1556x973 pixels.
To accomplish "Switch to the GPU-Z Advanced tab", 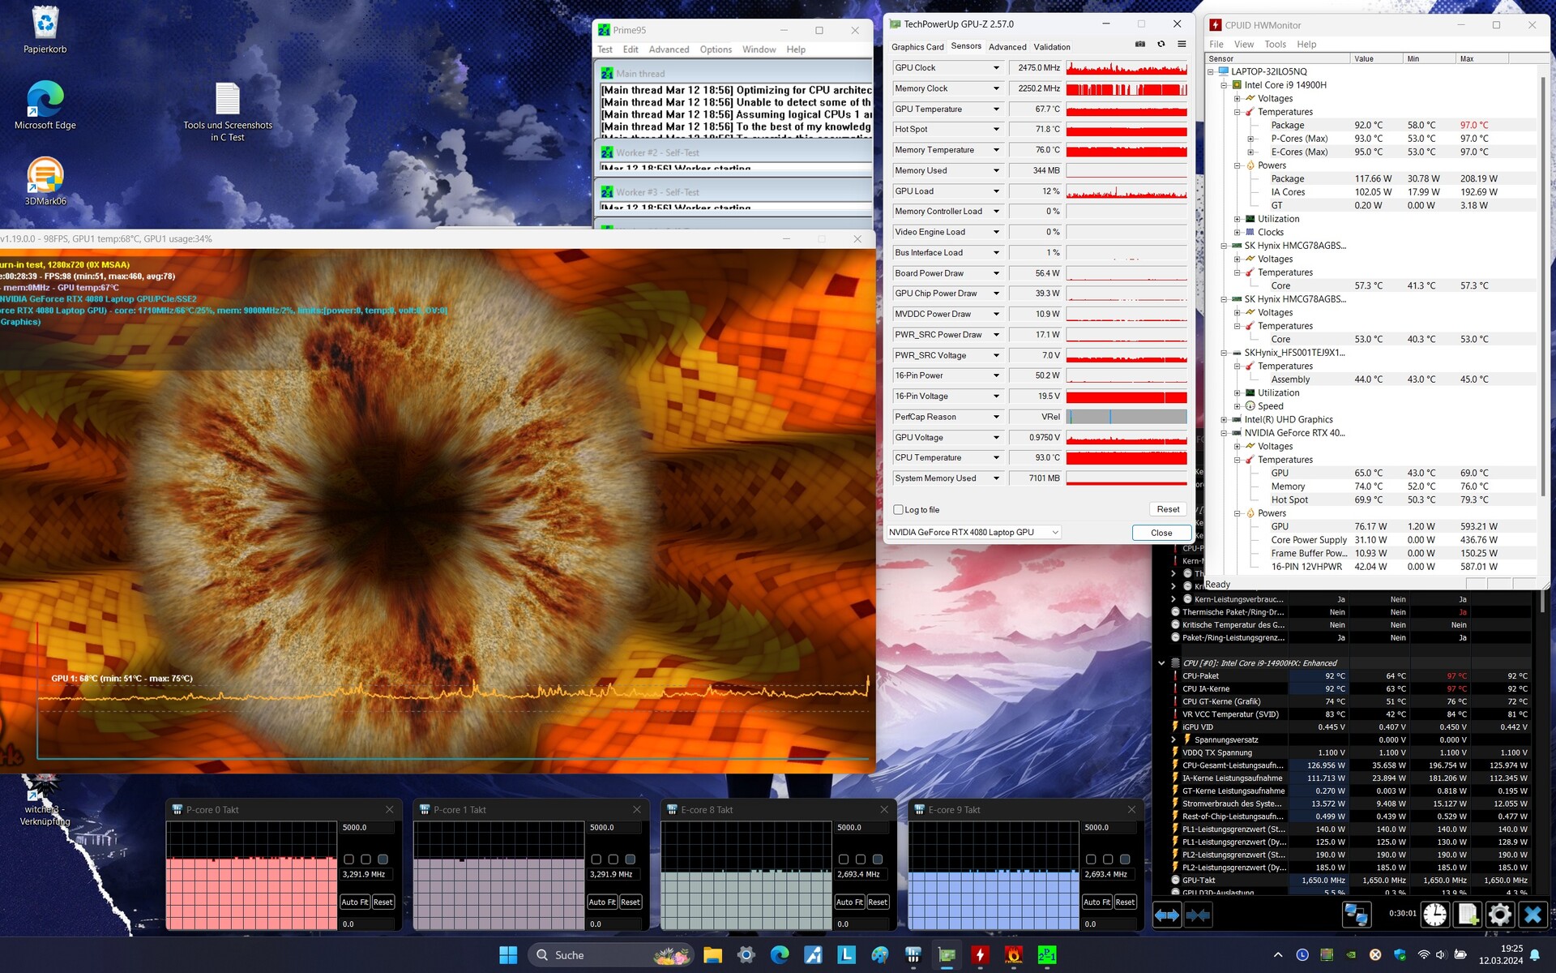I will pos(1007,47).
